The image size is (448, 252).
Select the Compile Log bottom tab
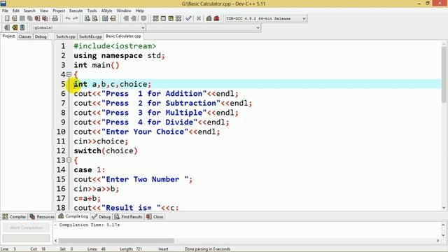[x=73, y=216]
